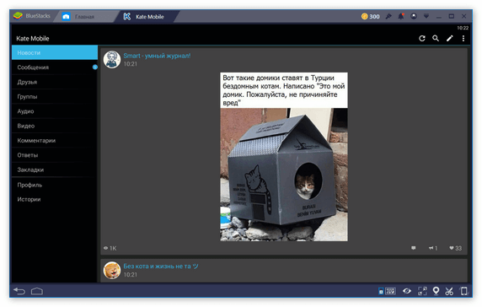Open search with the magnifier icon
This screenshot has width=482, height=307.
pyautogui.click(x=436, y=39)
